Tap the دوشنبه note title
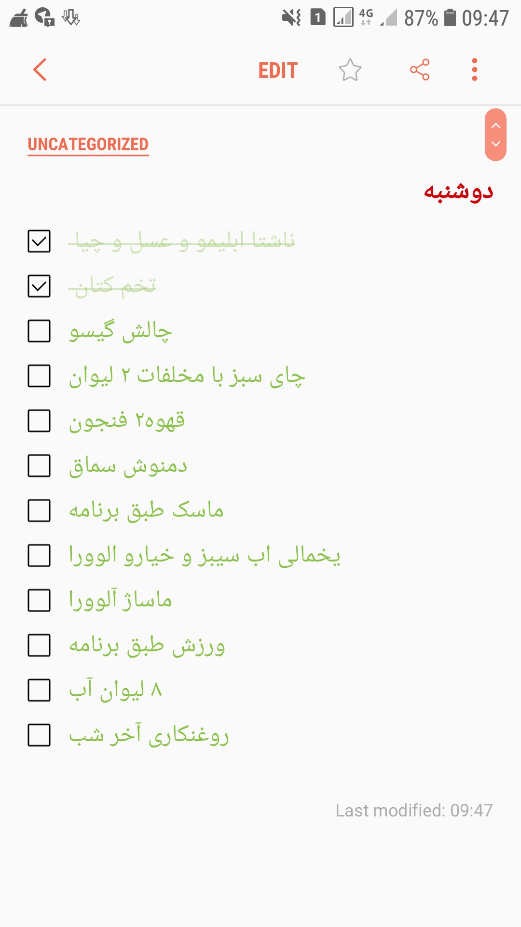Image resolution: width=521 pixels, height=927 pixels. click(458, 191)
